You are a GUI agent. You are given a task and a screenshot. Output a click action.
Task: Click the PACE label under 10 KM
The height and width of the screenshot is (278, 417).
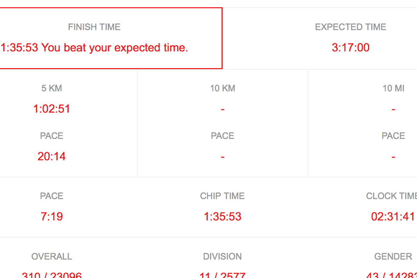223,136
